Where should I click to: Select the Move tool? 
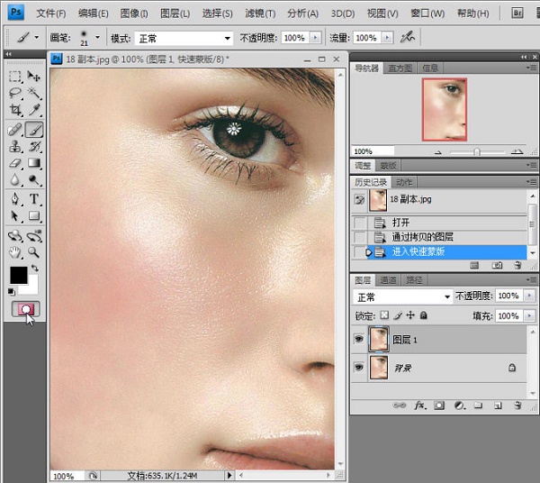(x=34, y=77)
